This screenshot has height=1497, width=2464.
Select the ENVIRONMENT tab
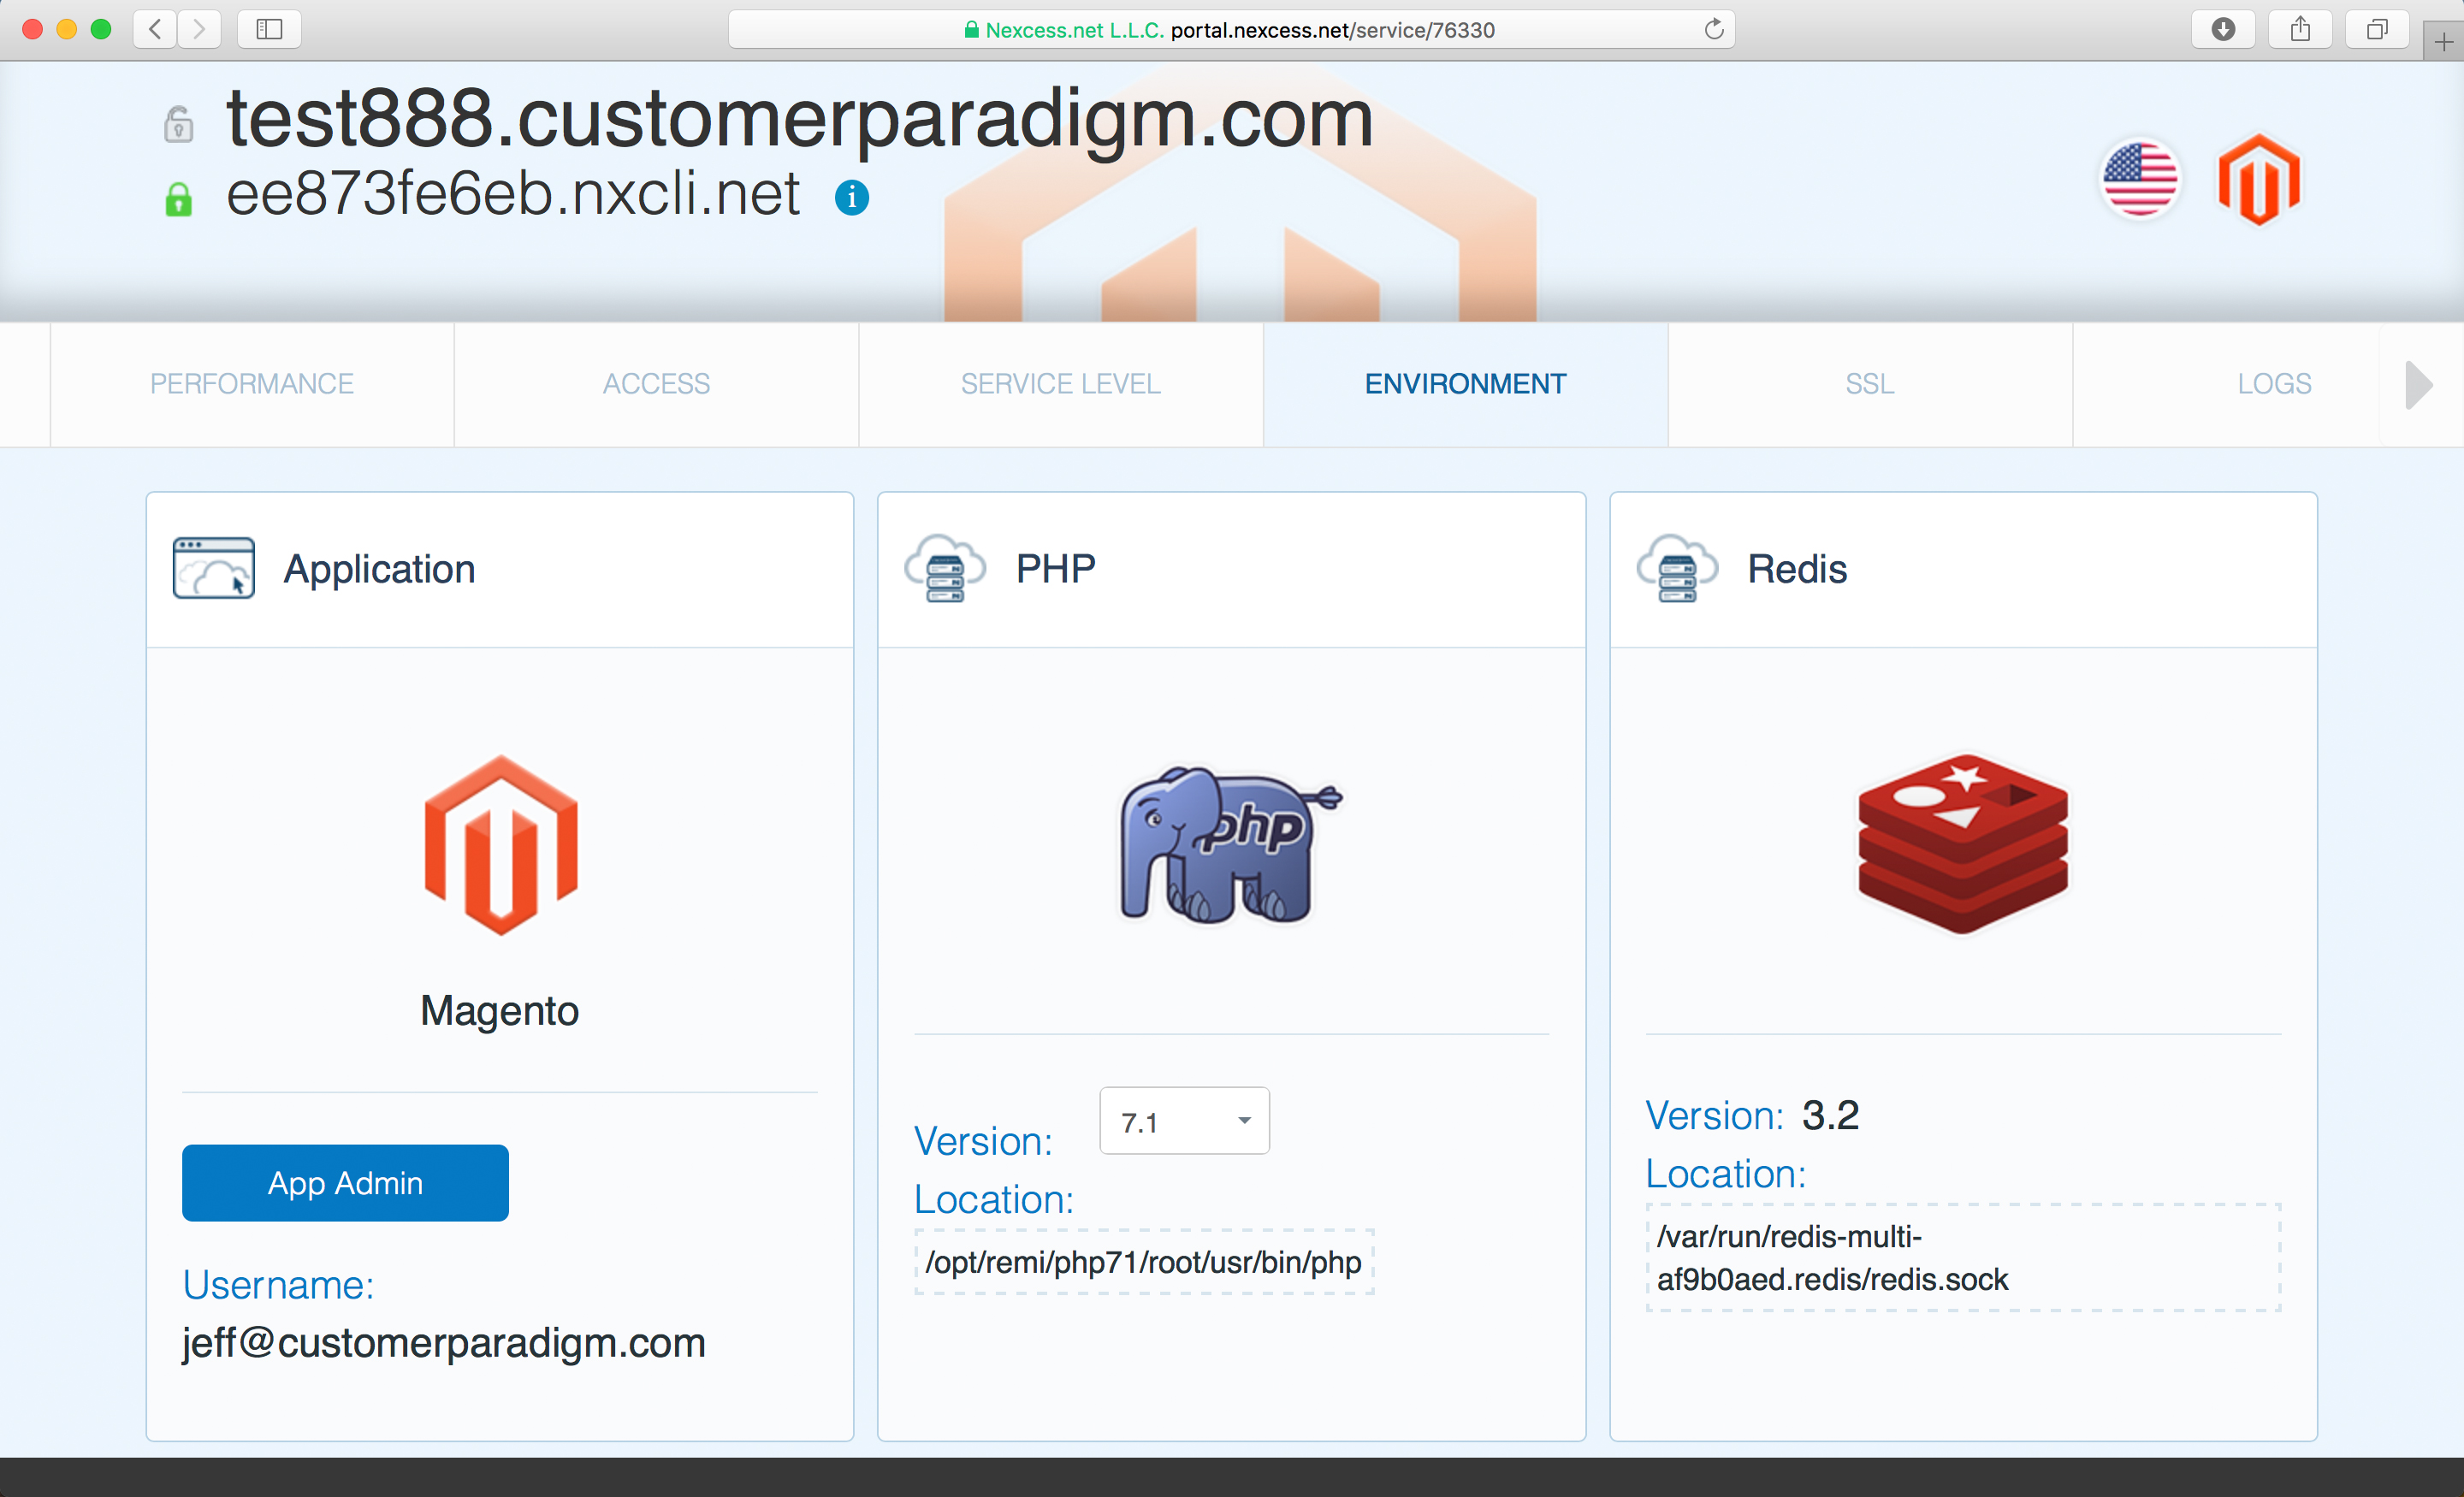(1465, 384)
